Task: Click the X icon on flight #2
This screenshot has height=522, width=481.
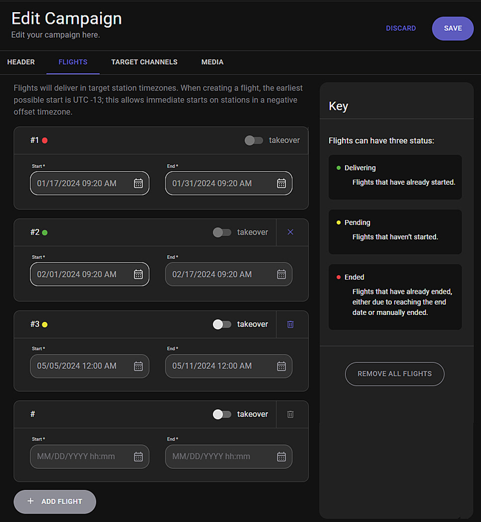Action: 291,232
